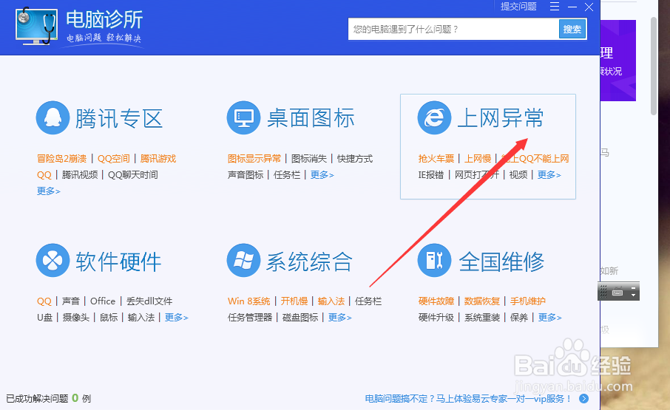The height and width of the screenshot is (410, 670).
Task: Open the 软件硬件 clover icon
Action: [53, 260]
